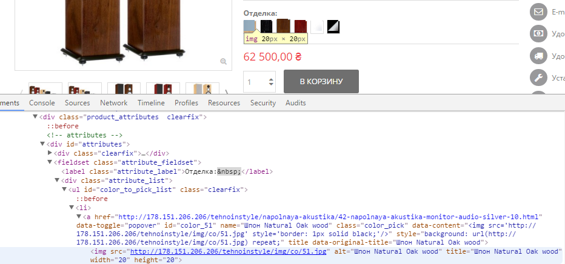Open the img/co/51.jpg src link

coord(228,251)
